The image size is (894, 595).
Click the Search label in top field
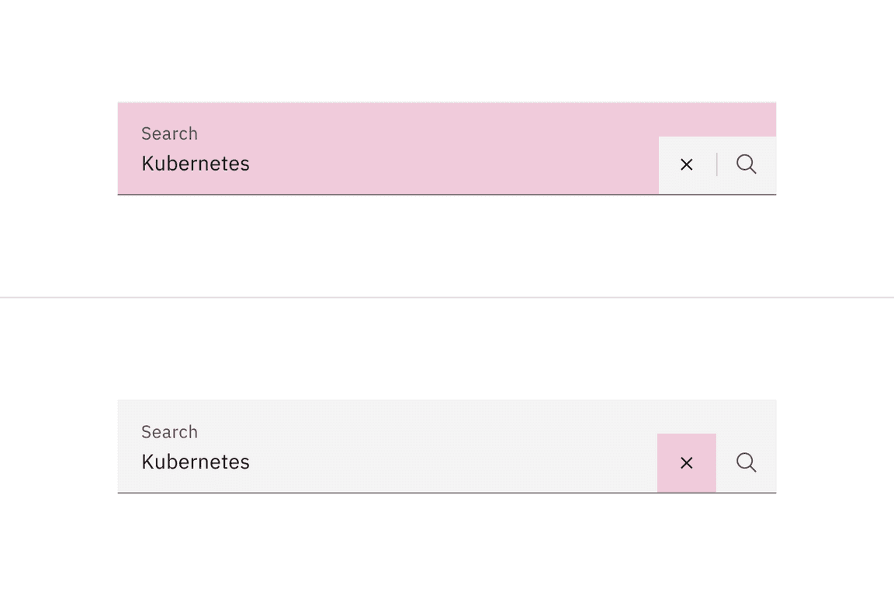169,133
